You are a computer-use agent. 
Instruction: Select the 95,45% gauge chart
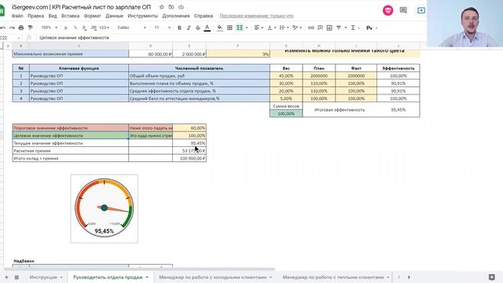click(x=105, y=208)
